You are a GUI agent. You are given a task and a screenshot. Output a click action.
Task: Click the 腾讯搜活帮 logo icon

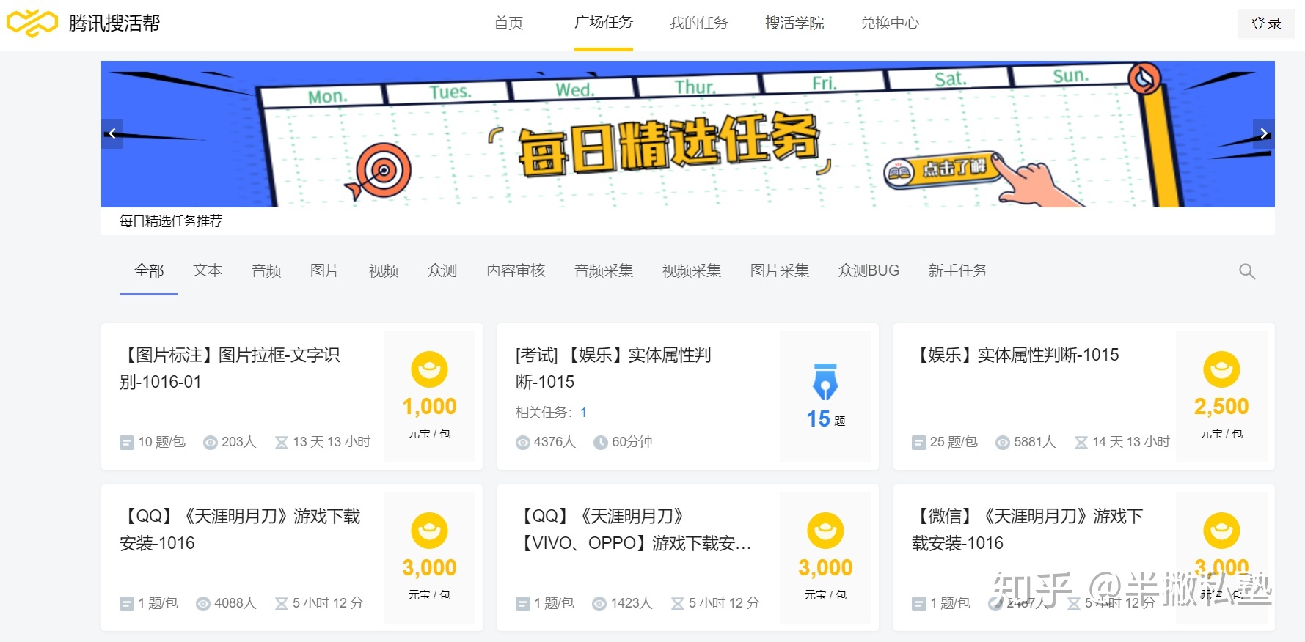tap(32, 23)
